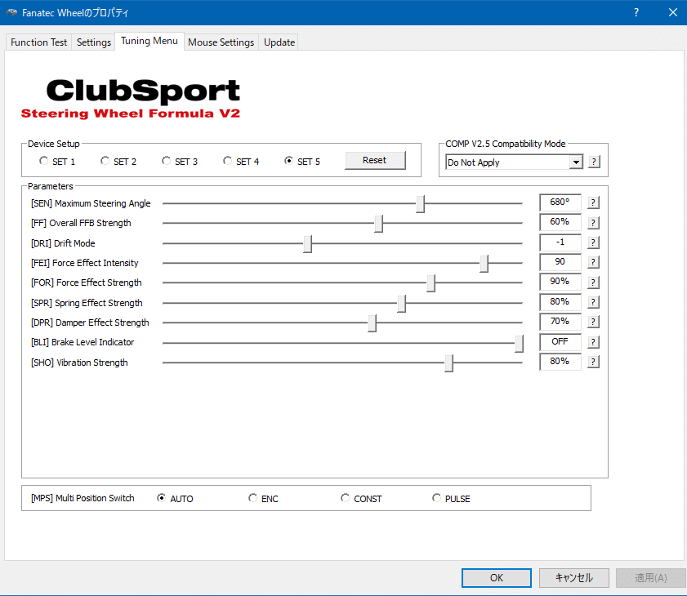687x596 pixels.
Task: Click the Vibration Strength slider handle
Action: [x=448, y=362]
